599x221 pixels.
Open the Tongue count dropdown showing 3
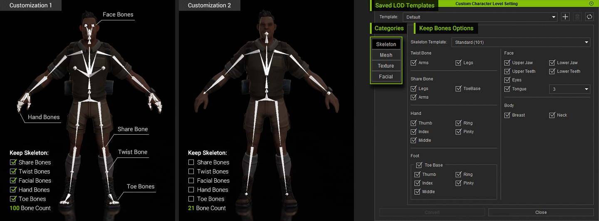pos(569,89)
